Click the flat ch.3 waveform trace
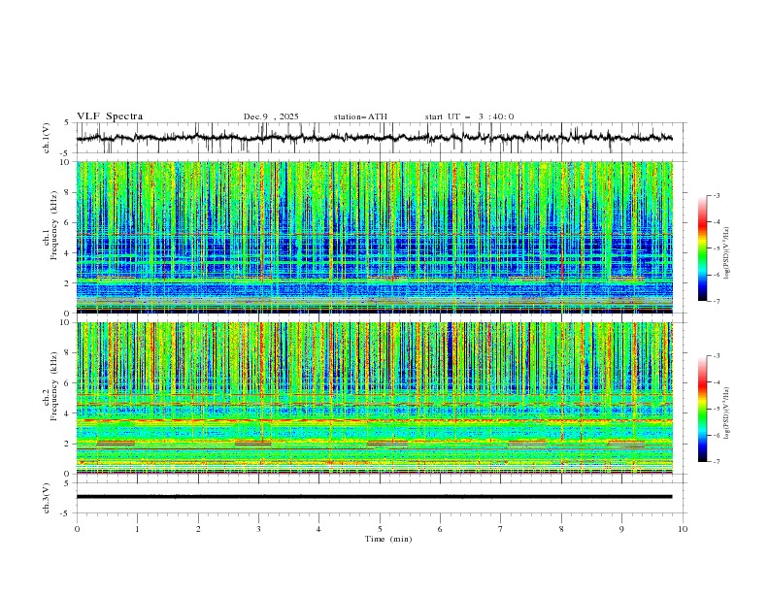 379,496
